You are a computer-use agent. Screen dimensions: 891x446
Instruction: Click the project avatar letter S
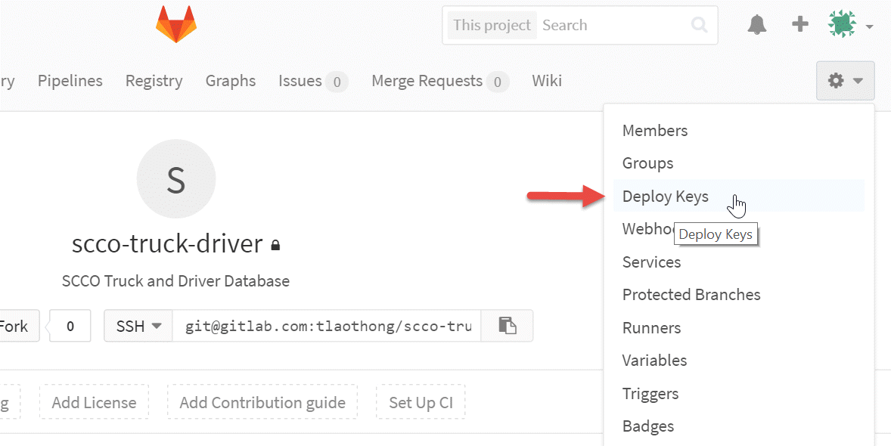(175, 179)
